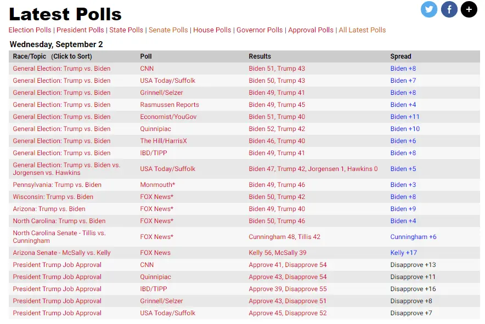Click the Twitter share icon
Image resolution: width=485 pixels, height=324 pixels.
coord(429,9)
